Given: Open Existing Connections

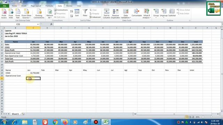Looking at the screenshot, I should pyautogui.click(x=39, y=14).
